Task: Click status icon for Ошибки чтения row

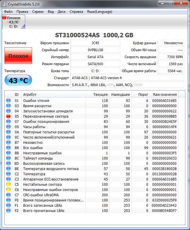Action: pyautogui.click(x=8, y=100)
